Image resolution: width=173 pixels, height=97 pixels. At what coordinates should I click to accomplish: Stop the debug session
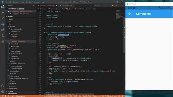point(119,5)
